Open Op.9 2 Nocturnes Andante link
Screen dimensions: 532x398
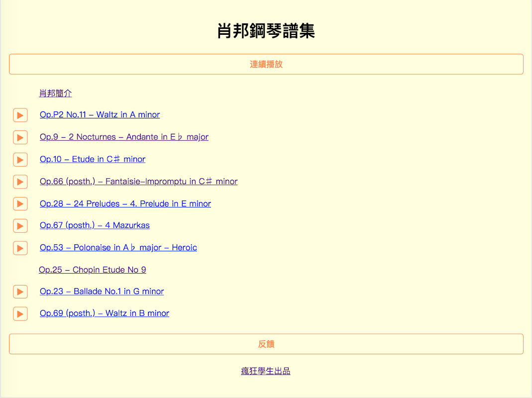click(124, 137)
